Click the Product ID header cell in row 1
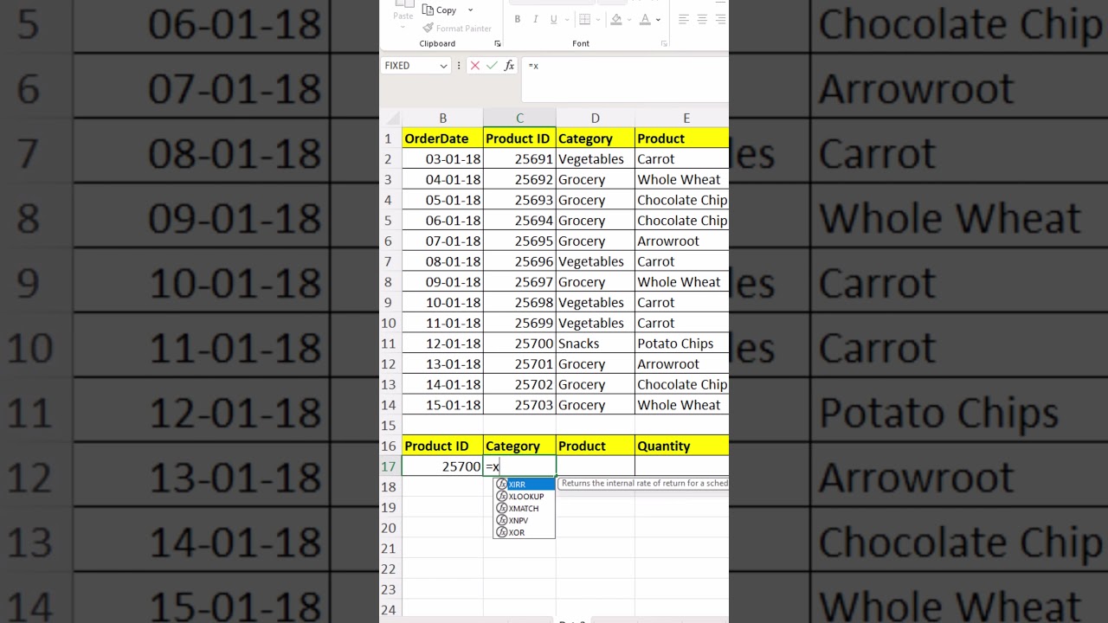 point(519,138)
